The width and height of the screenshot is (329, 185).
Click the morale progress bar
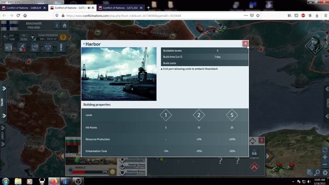(x=89, y=172)
